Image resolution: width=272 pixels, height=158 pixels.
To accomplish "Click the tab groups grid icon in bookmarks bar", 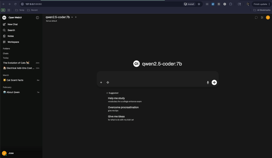I will tap(9, 10).
